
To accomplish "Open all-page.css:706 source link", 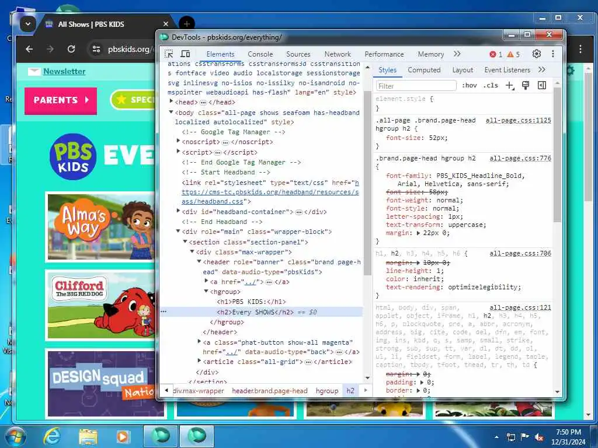I will click(520, 253).
